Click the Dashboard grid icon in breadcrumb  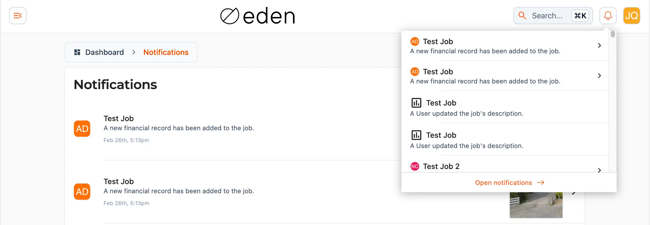(x=77, y=52)
